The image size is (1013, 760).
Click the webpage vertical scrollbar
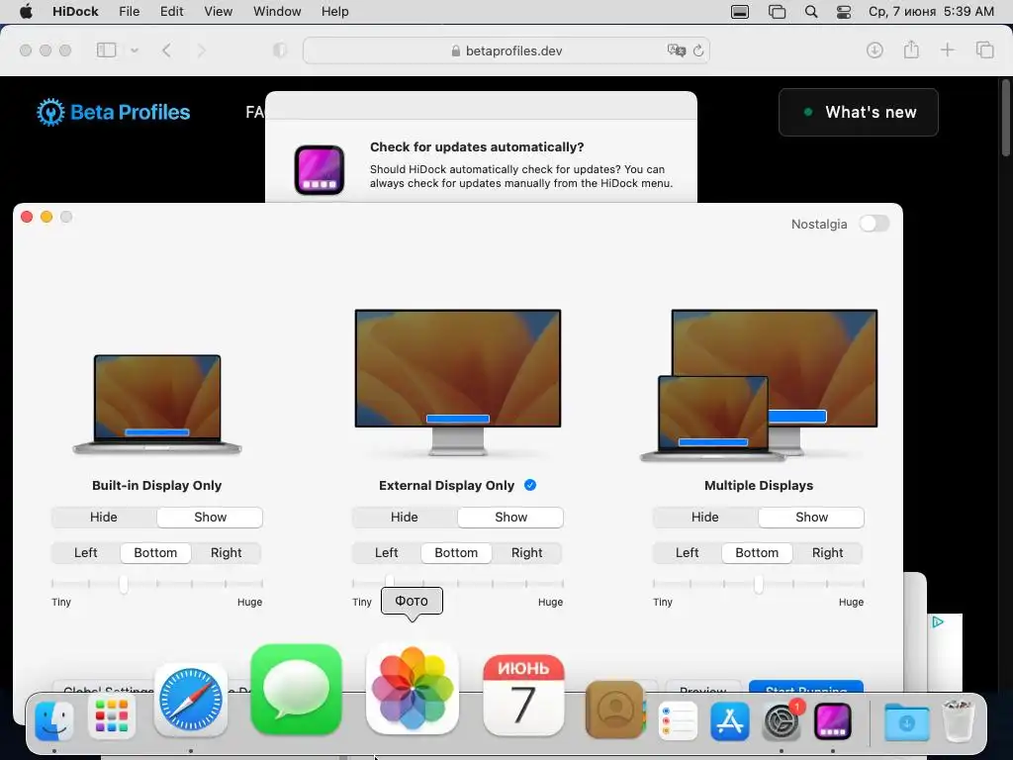click(1006, 118)
